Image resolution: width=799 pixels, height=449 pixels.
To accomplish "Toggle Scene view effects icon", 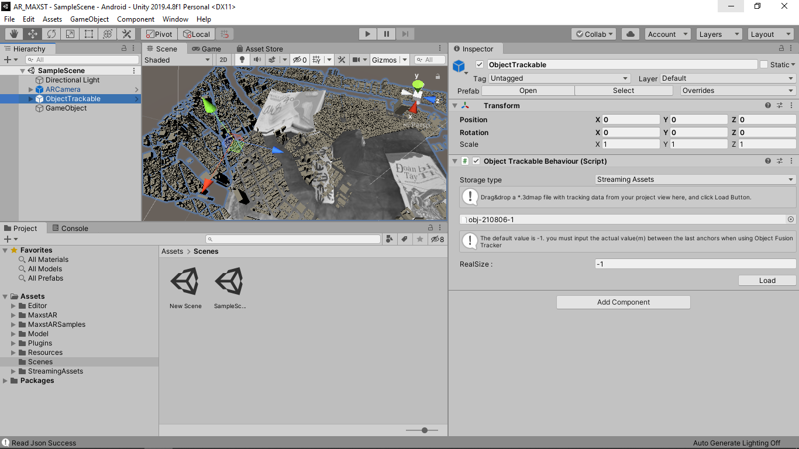I will [x=272, y=60].
